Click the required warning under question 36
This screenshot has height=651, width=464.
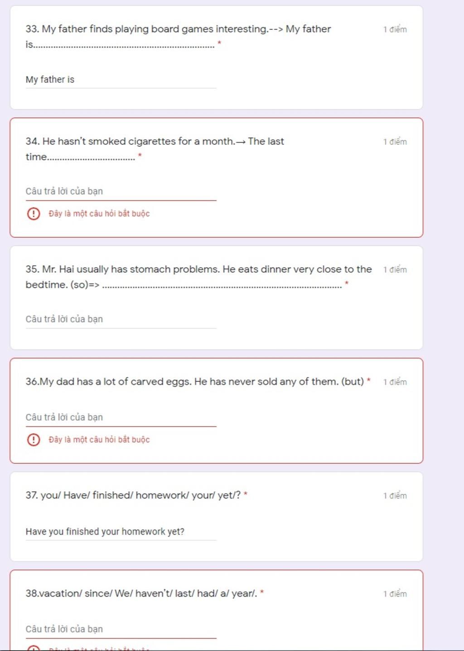99,440
